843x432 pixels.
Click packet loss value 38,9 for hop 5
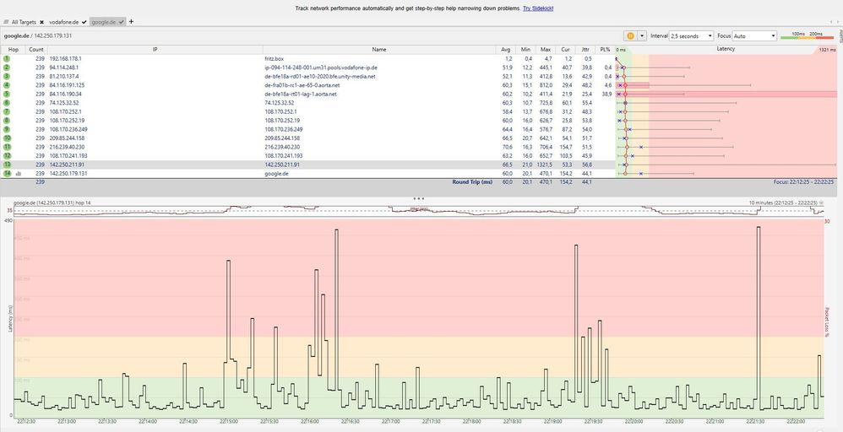606,94
